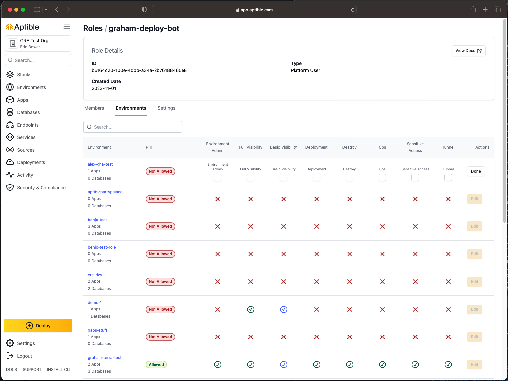Click the Environments globe icon
The height and width of the screenshot is (381, 508).
[10, 87]
